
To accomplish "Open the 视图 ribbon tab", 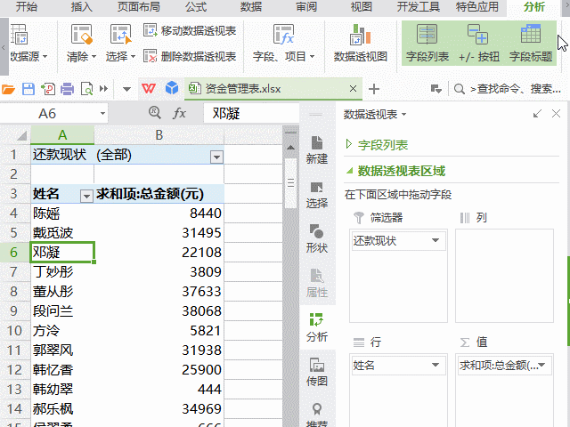I will pos(362,7).
